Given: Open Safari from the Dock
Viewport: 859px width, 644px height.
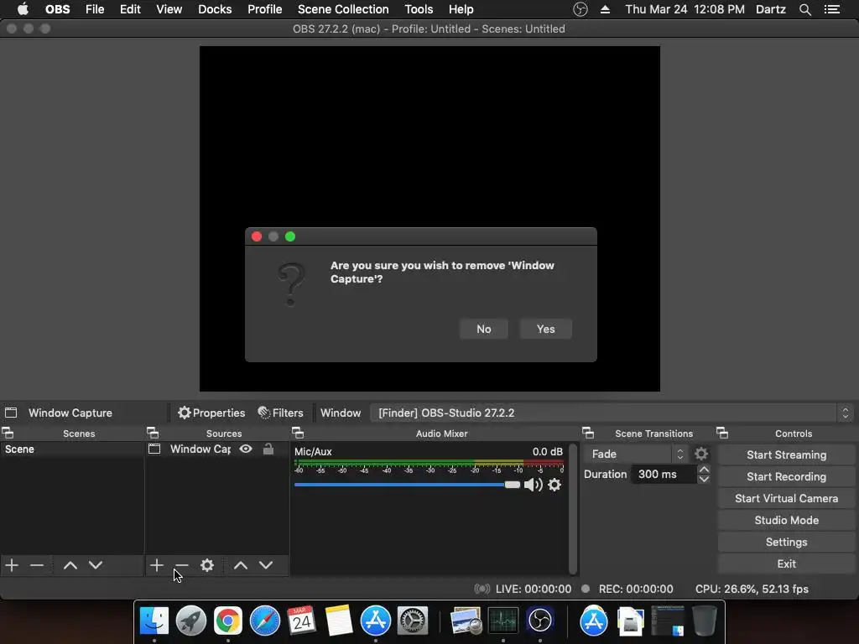Looking at the screenshot, I should click(265, 621).
